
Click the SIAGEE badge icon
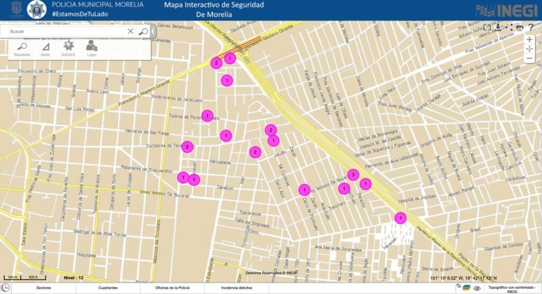[68, 46]
